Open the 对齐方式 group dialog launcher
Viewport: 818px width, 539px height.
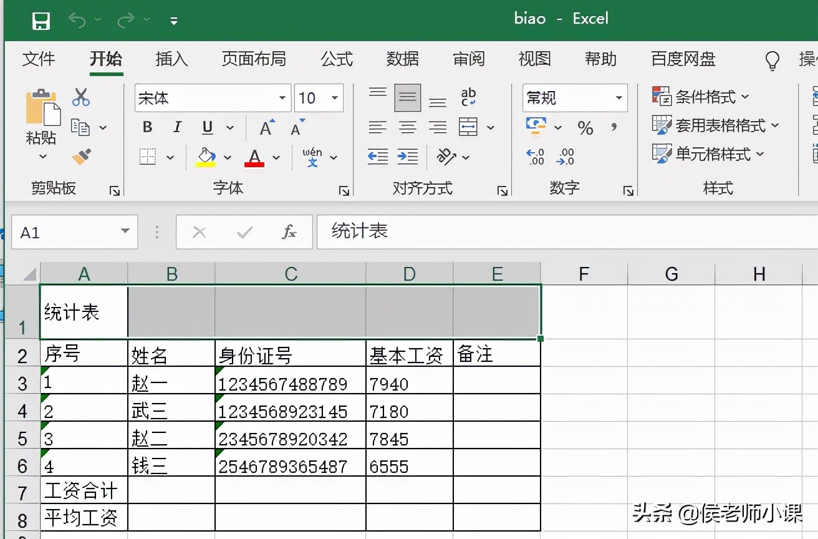coord(503,191)
